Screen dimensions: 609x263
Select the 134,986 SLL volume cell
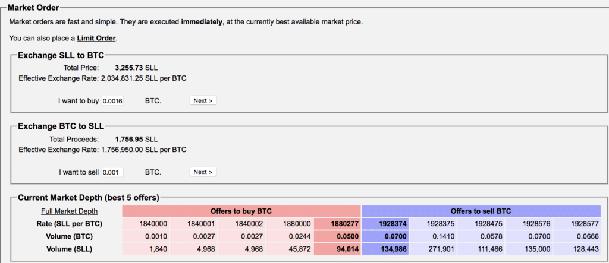tap(385, 249)
